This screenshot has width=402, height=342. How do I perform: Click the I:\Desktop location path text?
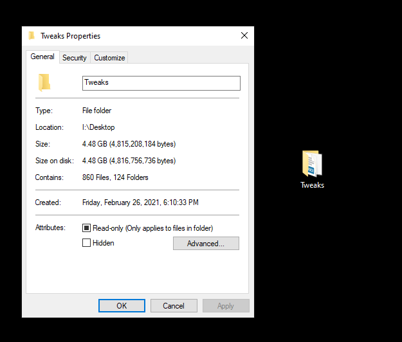click(98, 127)
